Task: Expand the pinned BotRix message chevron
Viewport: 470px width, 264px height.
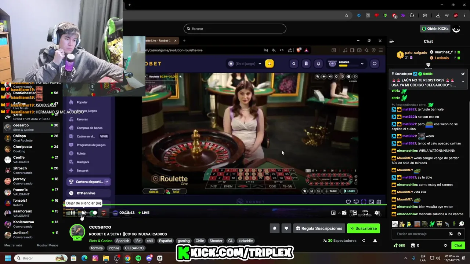Action: tap(463, 81)
